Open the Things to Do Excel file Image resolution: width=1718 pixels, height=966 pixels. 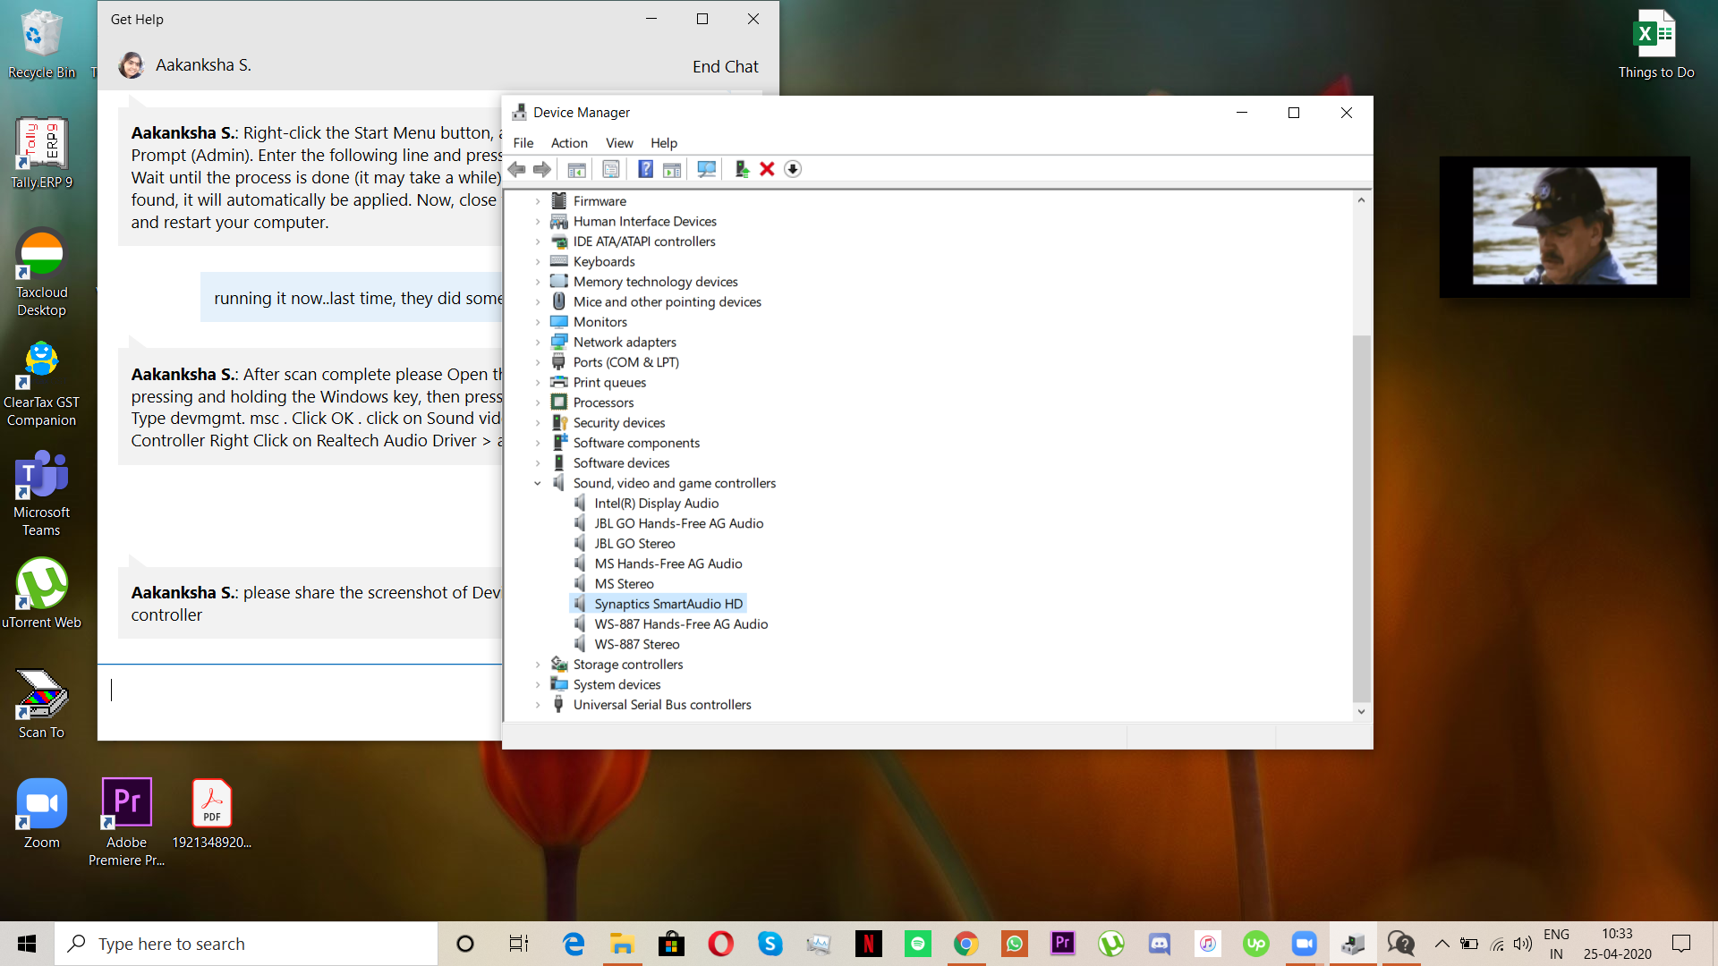1655,45
